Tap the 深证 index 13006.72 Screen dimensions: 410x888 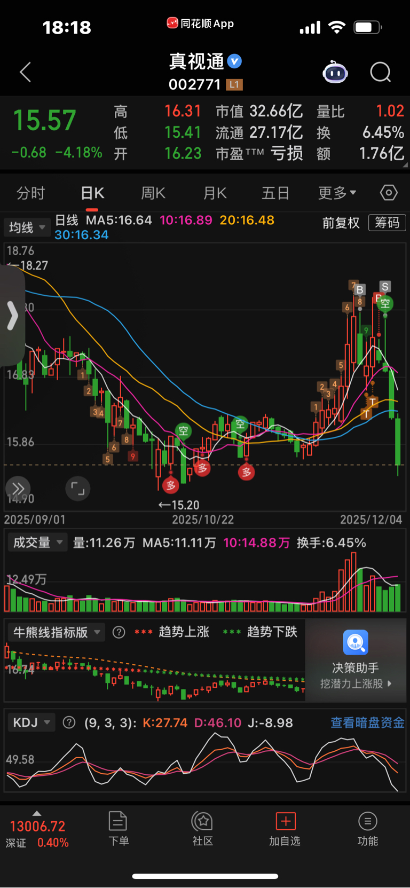tap(37, 834)
